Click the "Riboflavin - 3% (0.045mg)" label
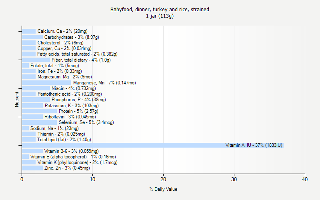 (x=70, y=117)
